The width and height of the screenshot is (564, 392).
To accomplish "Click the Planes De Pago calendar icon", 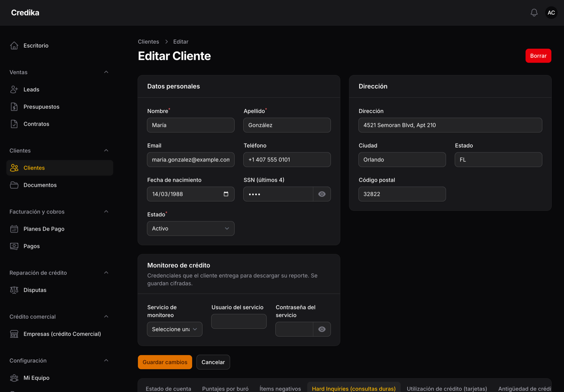I will [x=14, y=229].
